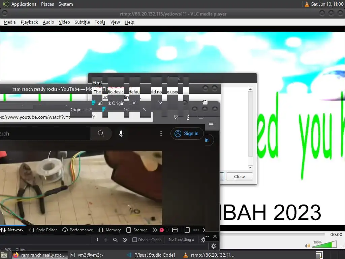Switch to the Storage devtools tab

click(137, 230)
